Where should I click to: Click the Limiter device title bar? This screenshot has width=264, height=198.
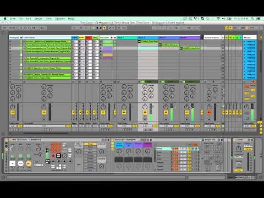pos(243,140)
